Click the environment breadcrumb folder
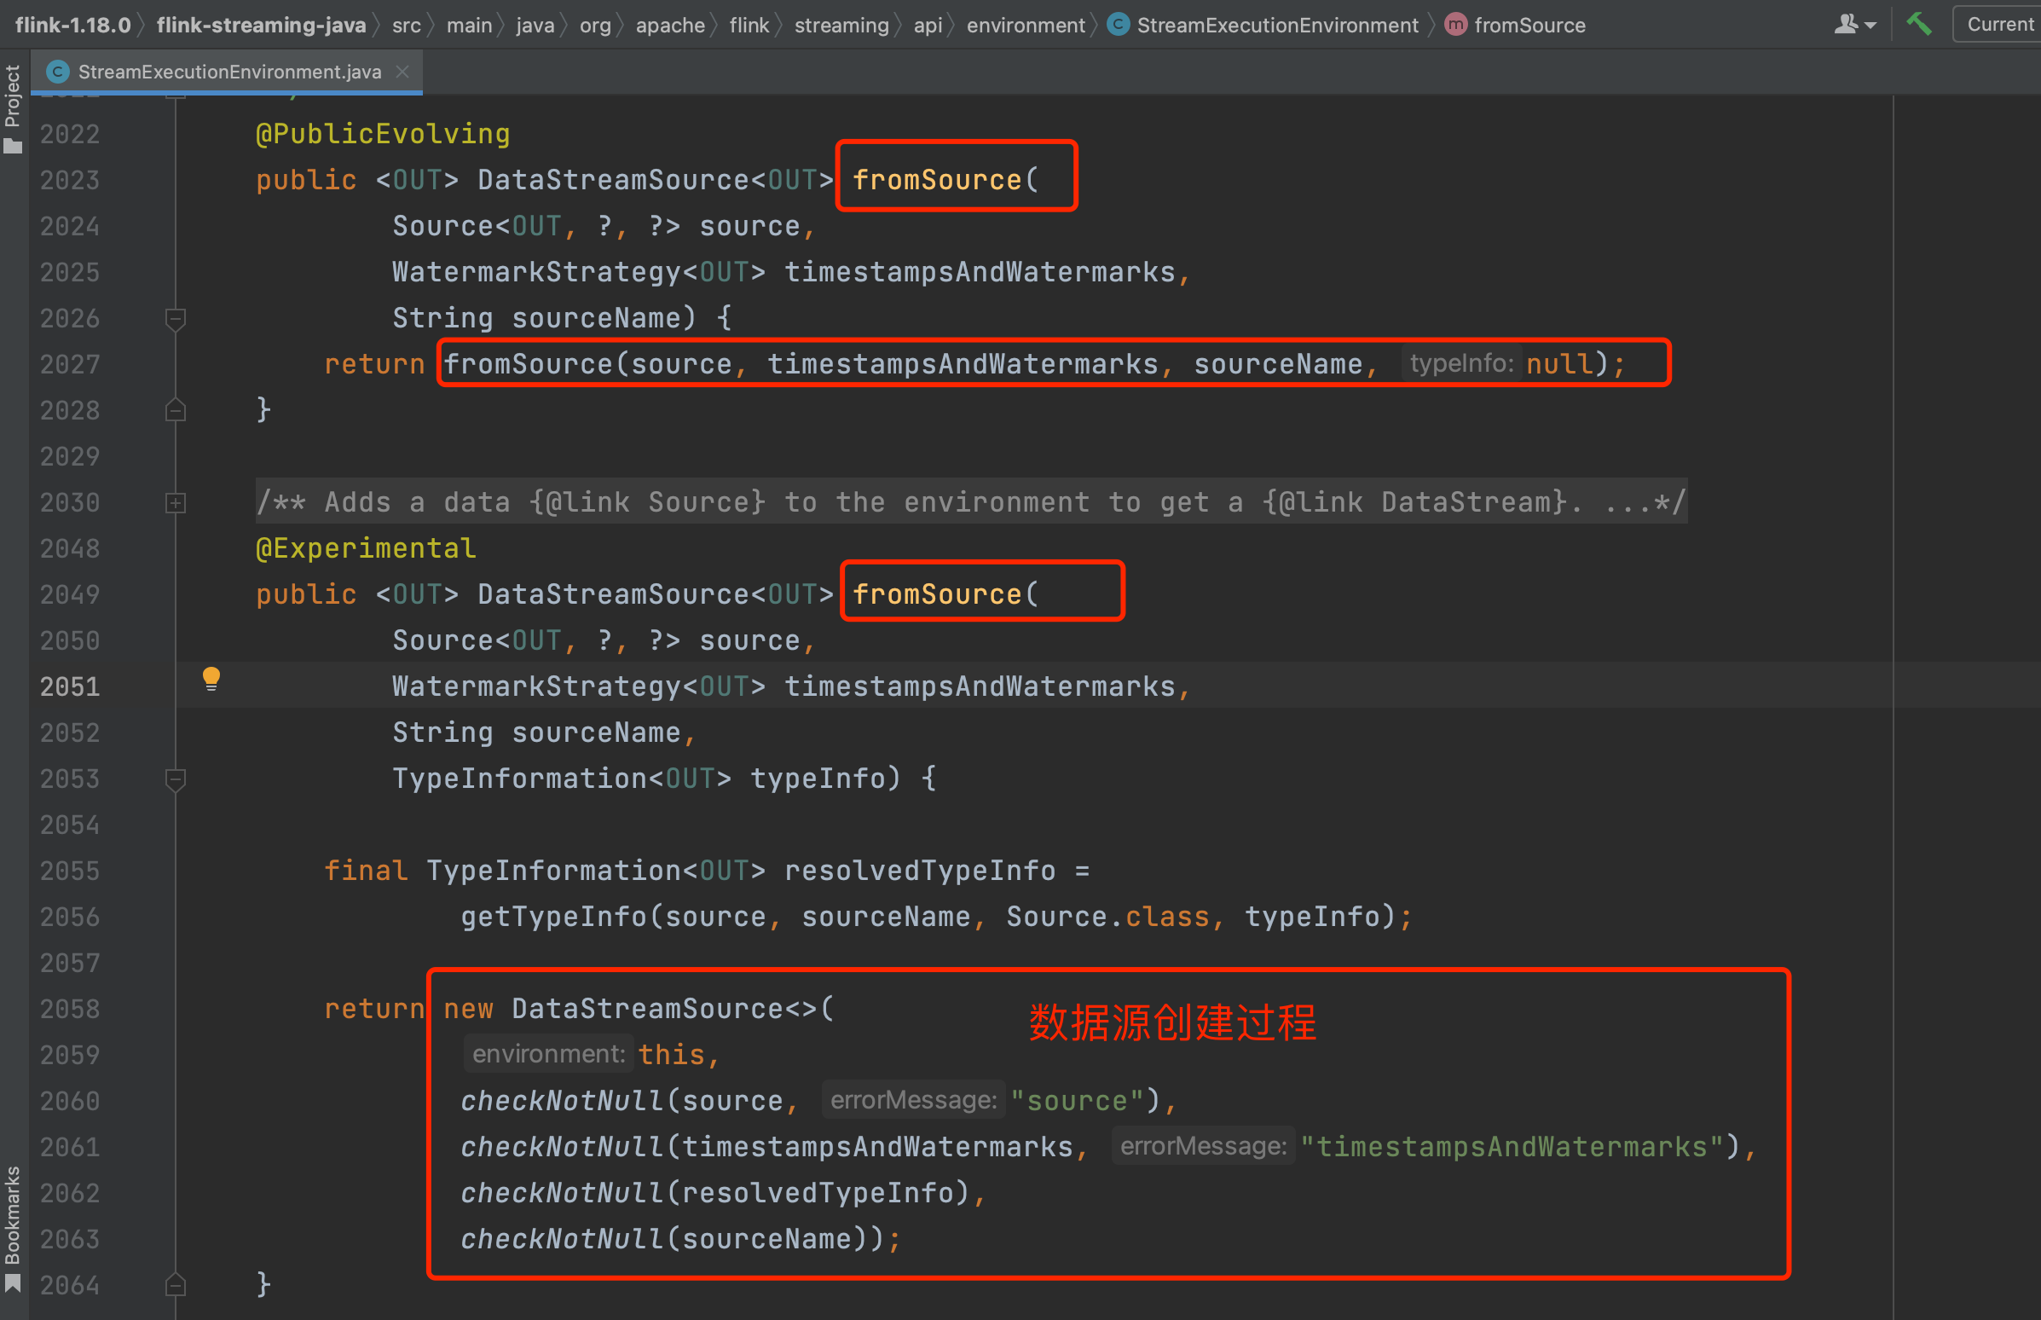Image resolution: width=2041 pixels, height=1320 pixels. pyautogui.click(x=1025, y=25)
